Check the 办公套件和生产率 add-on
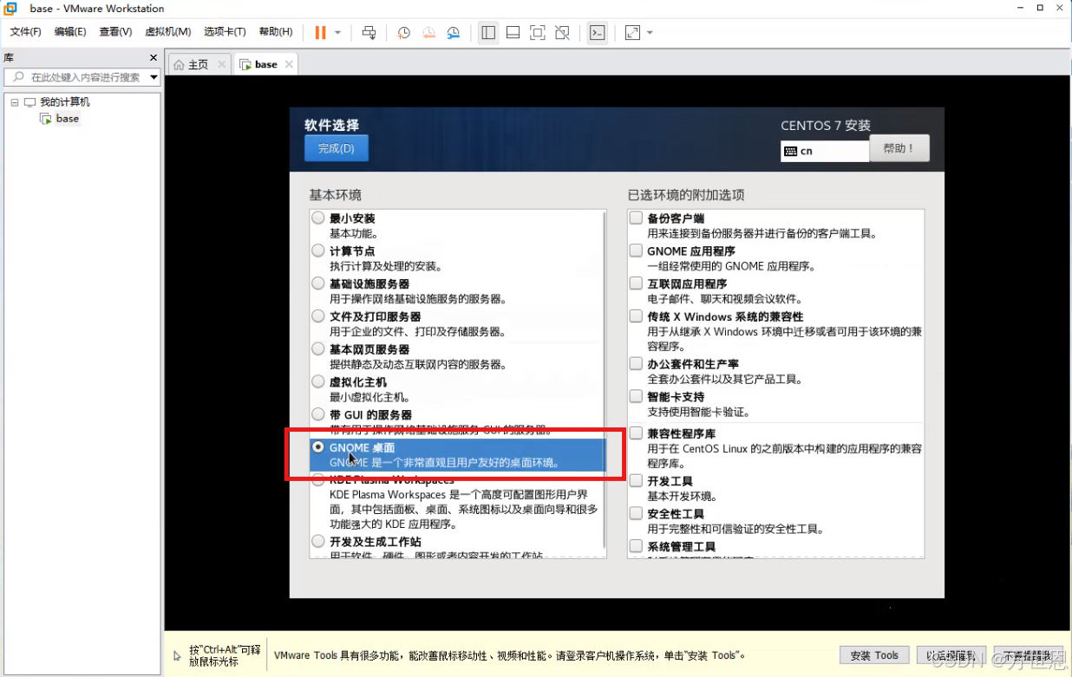Image resolution: width=1072 pixels, height=677 pixels. (x=637, y=364)
